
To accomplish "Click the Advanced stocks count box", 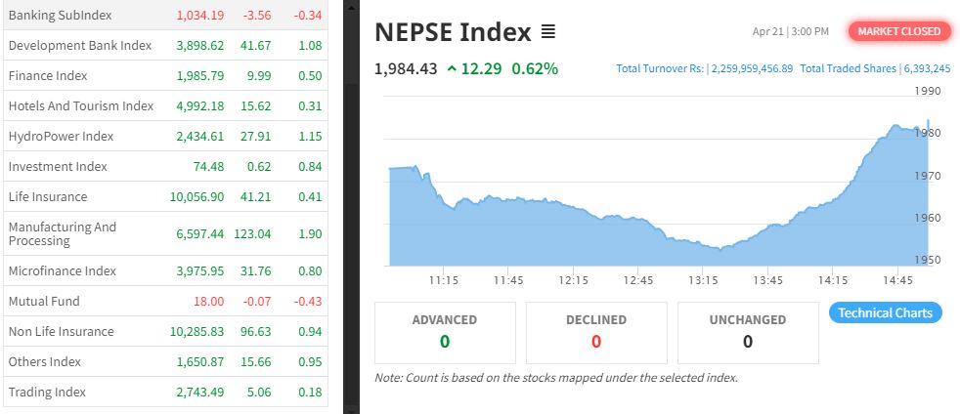I will tap(445, 332).
